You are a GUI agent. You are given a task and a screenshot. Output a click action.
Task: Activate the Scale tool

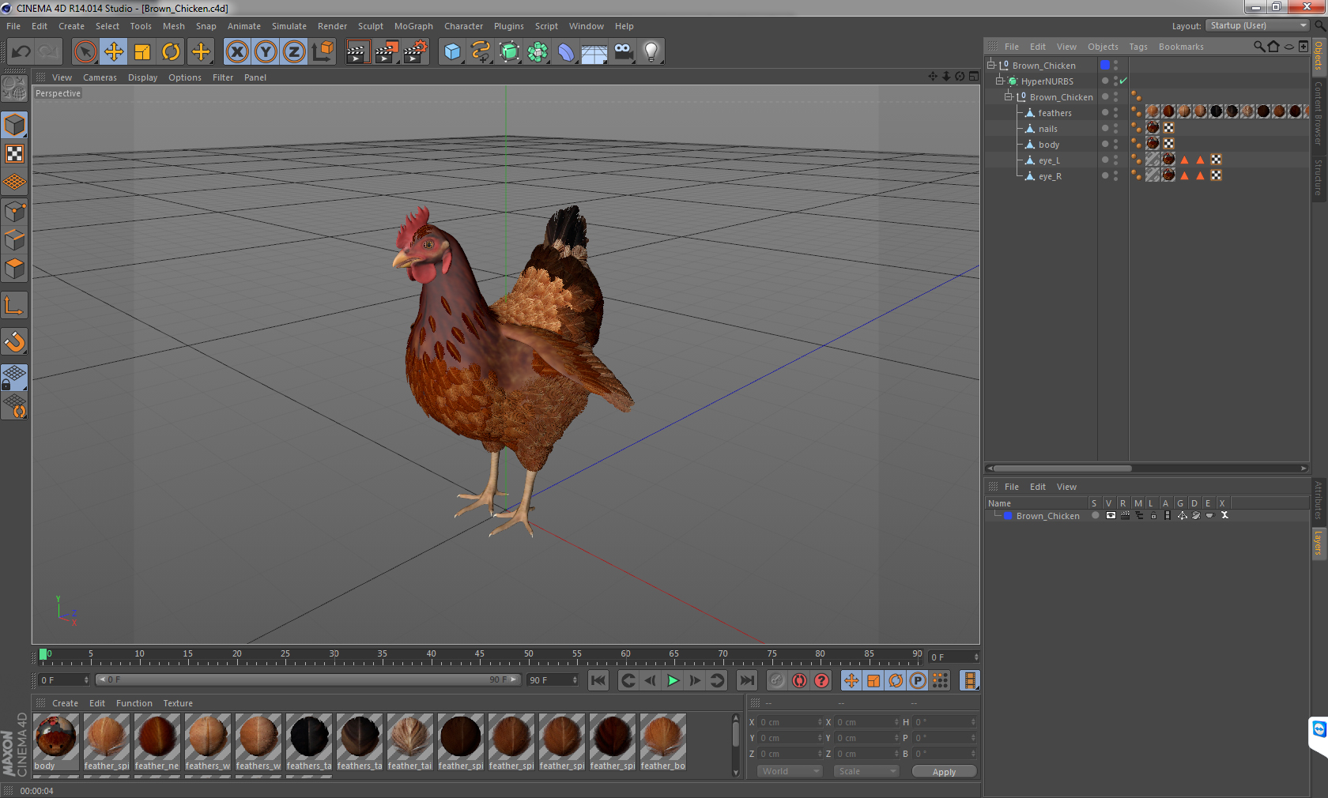click(x=142, y=52)
